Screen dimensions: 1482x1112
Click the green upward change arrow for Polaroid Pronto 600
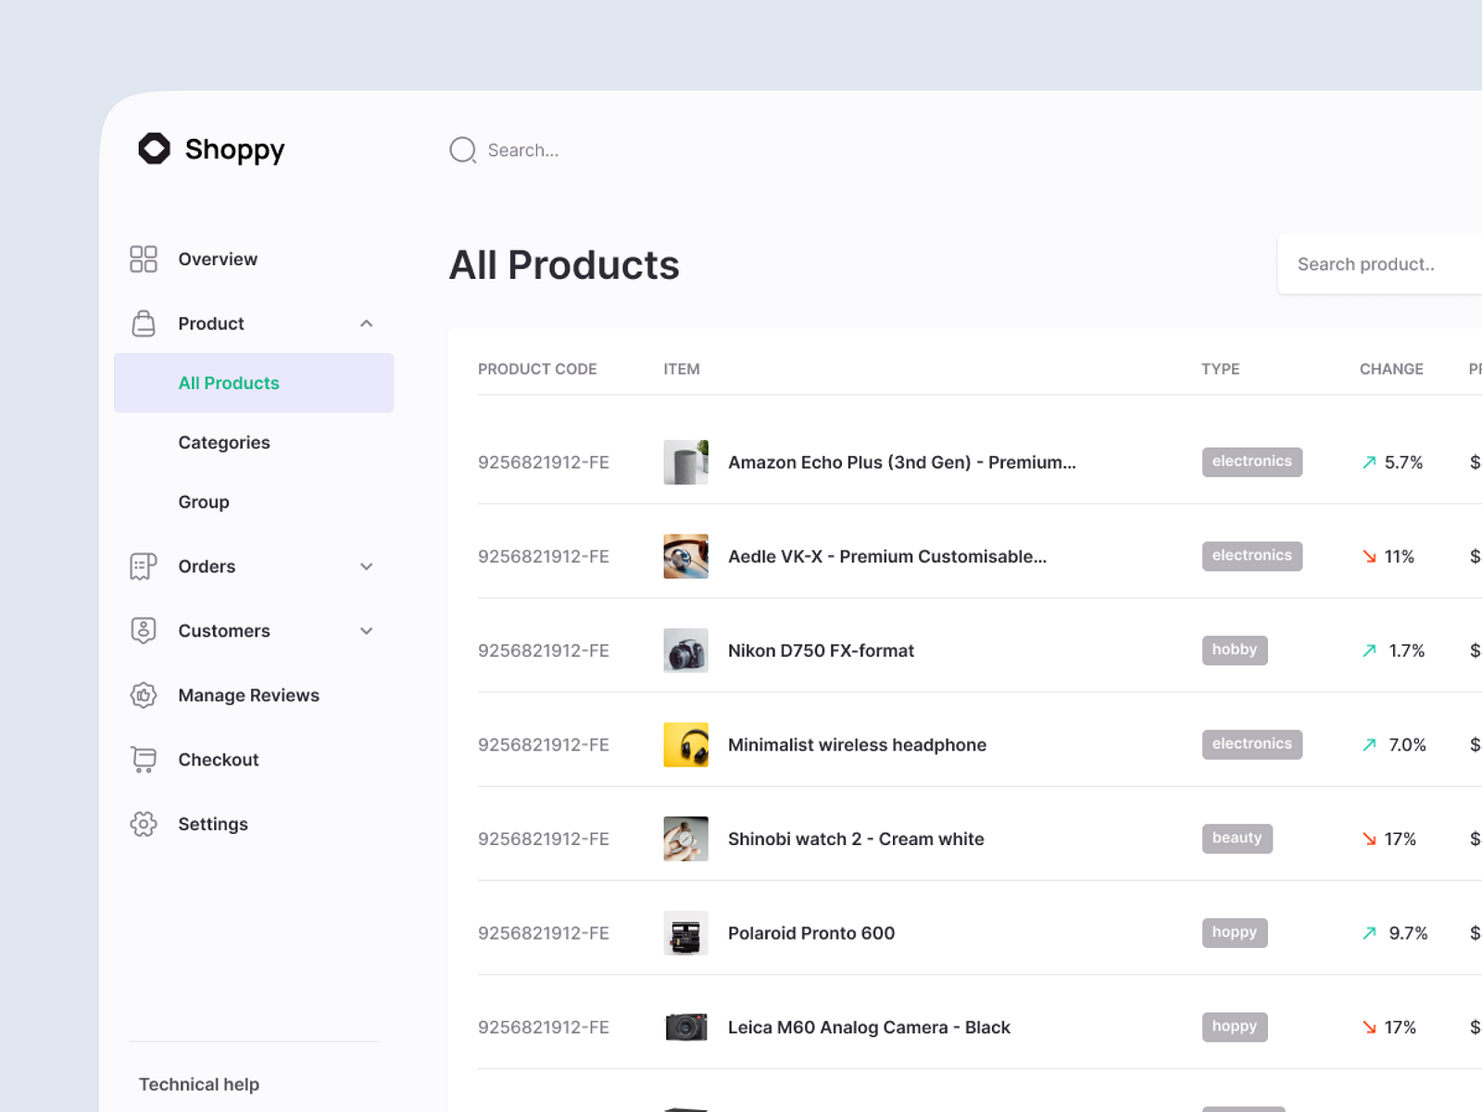pyautogui.click(x=1368, y=933)
